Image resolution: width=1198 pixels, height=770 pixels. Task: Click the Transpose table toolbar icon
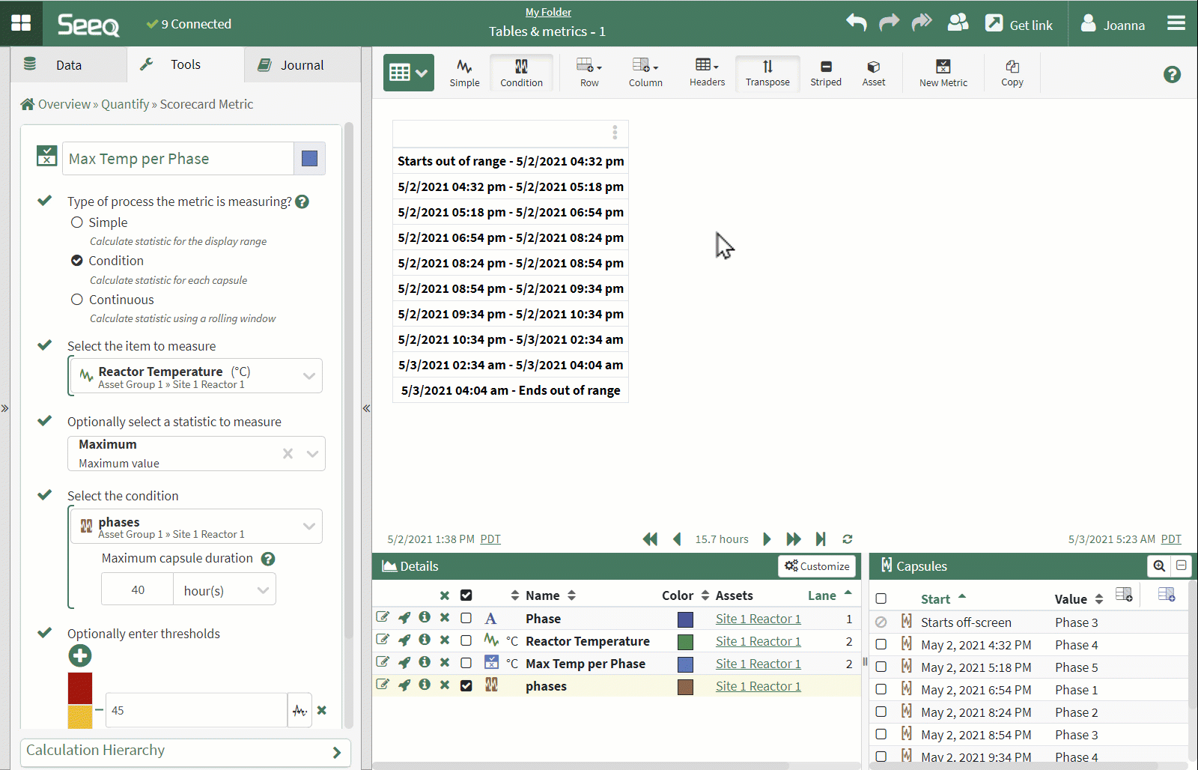(x=767, y=73)
